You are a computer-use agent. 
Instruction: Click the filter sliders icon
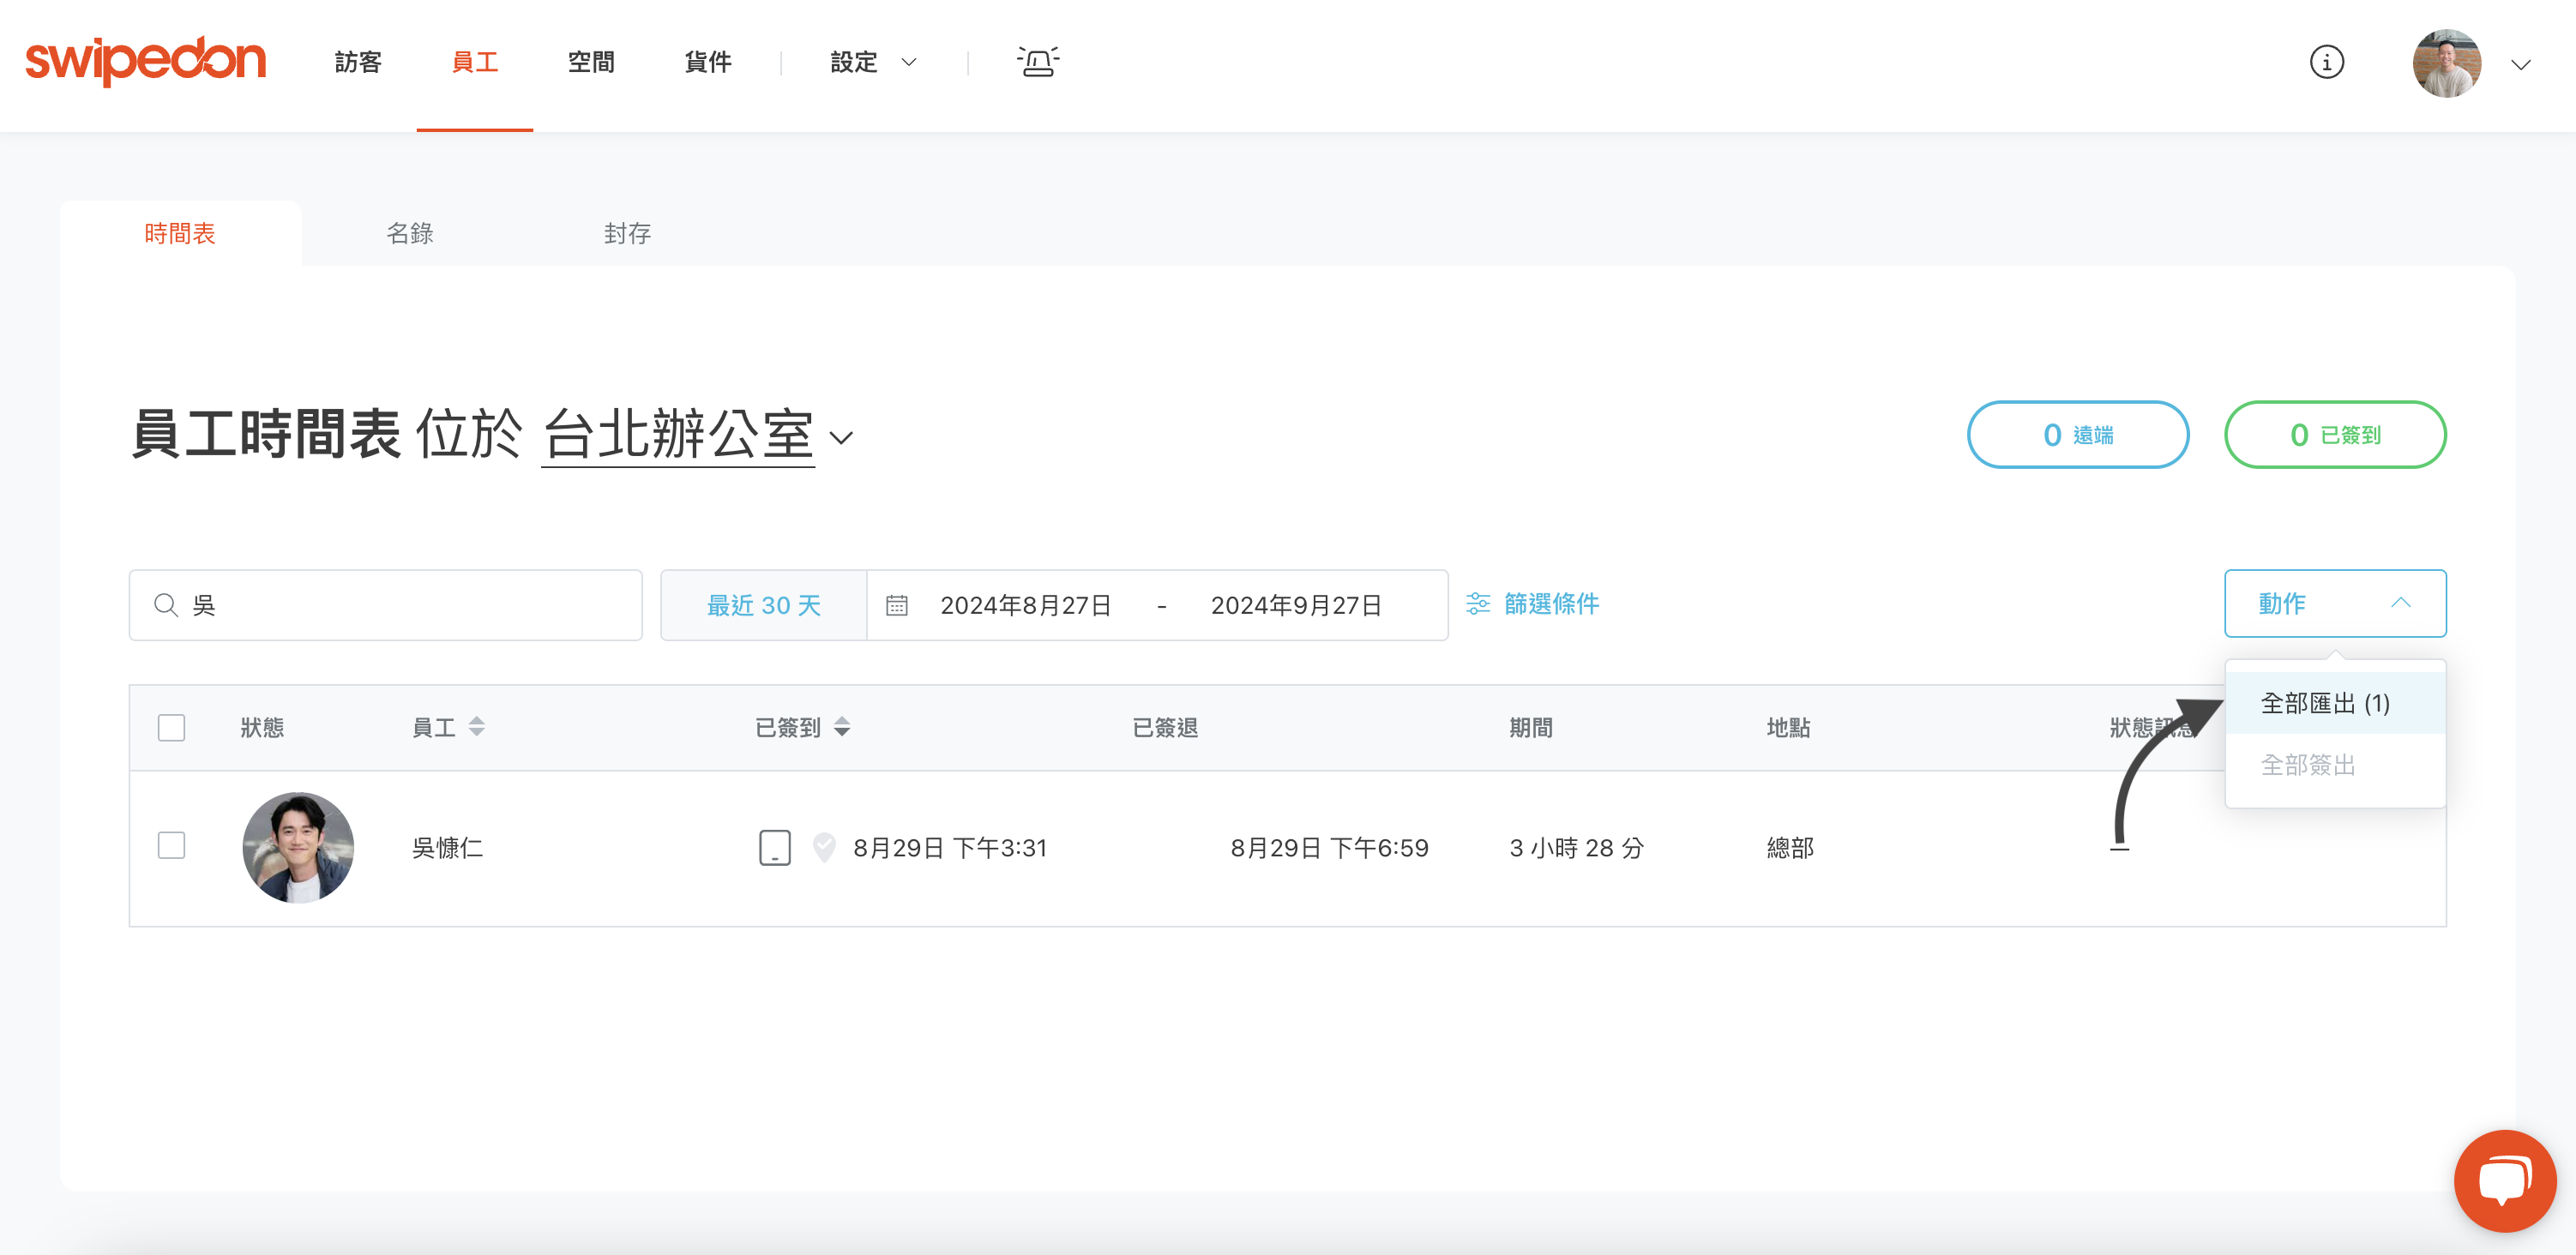point(1477,604)
